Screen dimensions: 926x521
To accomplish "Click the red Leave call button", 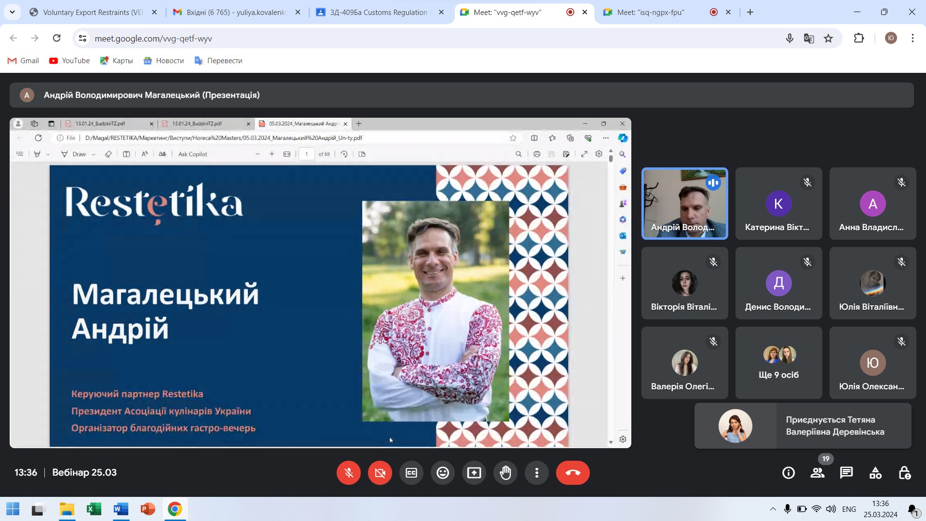I will point(572,473).
